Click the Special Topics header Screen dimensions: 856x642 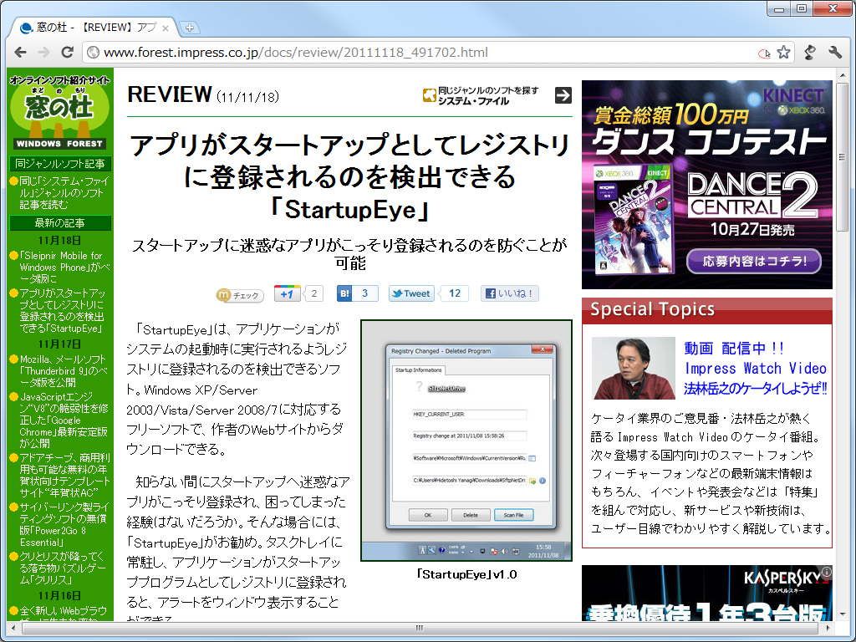tap(707, 309)
